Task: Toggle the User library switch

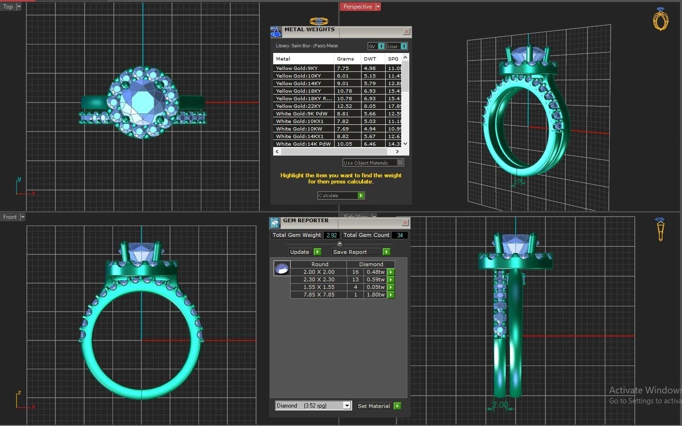Action: (404, 46)
